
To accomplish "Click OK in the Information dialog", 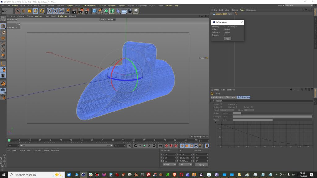I will 228,39.
